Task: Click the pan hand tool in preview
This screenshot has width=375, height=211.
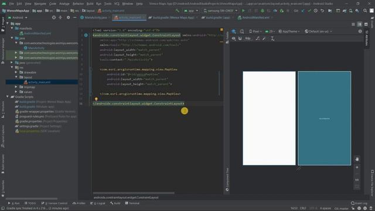Action: (x=357, y=159)
